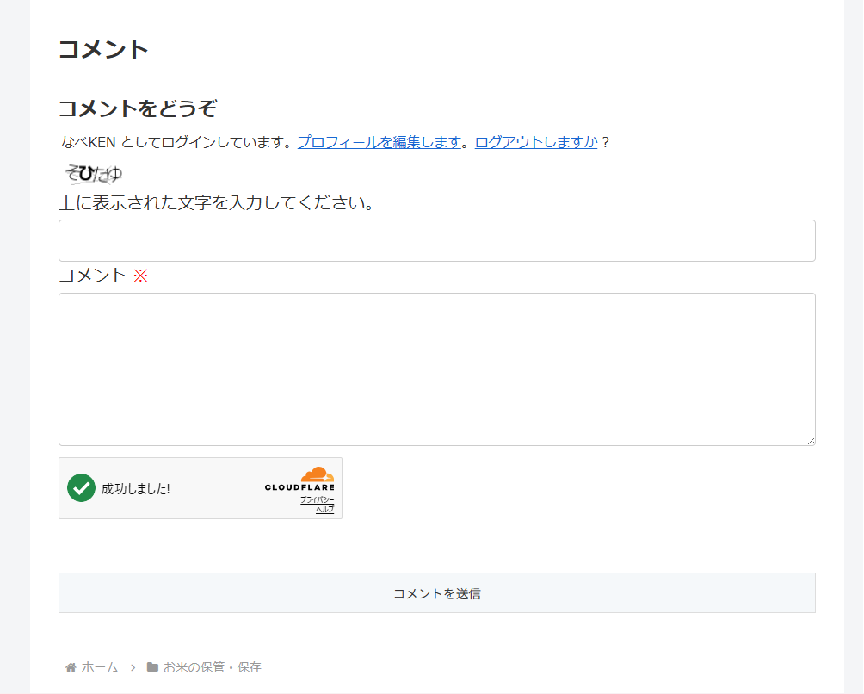This screenshot has height=694, width=864.
Task: Click the red ※ required mark
Action: [140, 276]
